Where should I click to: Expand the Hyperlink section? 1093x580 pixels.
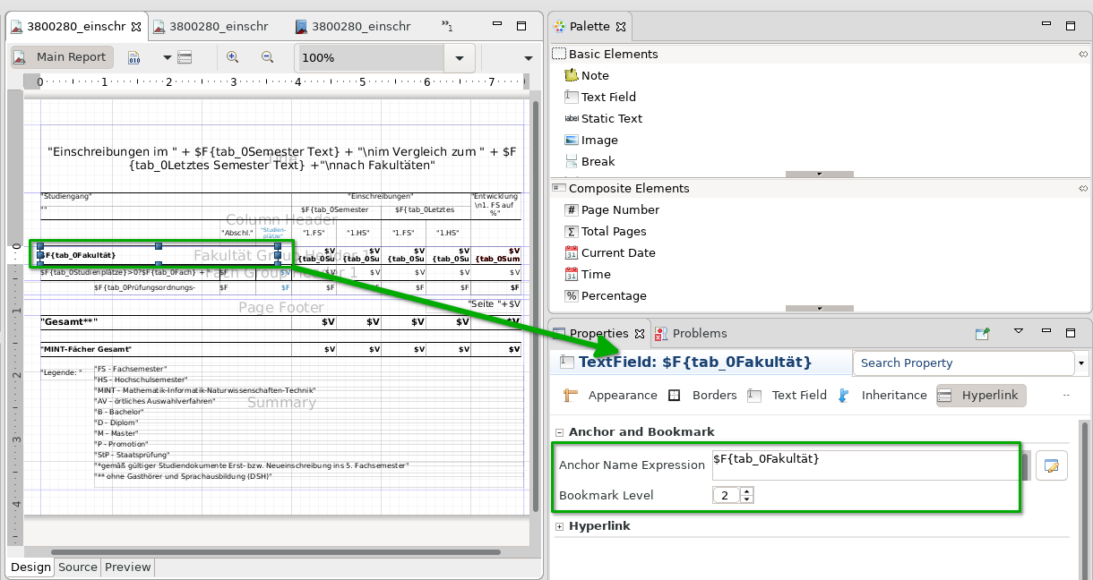(x=560, y=526)
